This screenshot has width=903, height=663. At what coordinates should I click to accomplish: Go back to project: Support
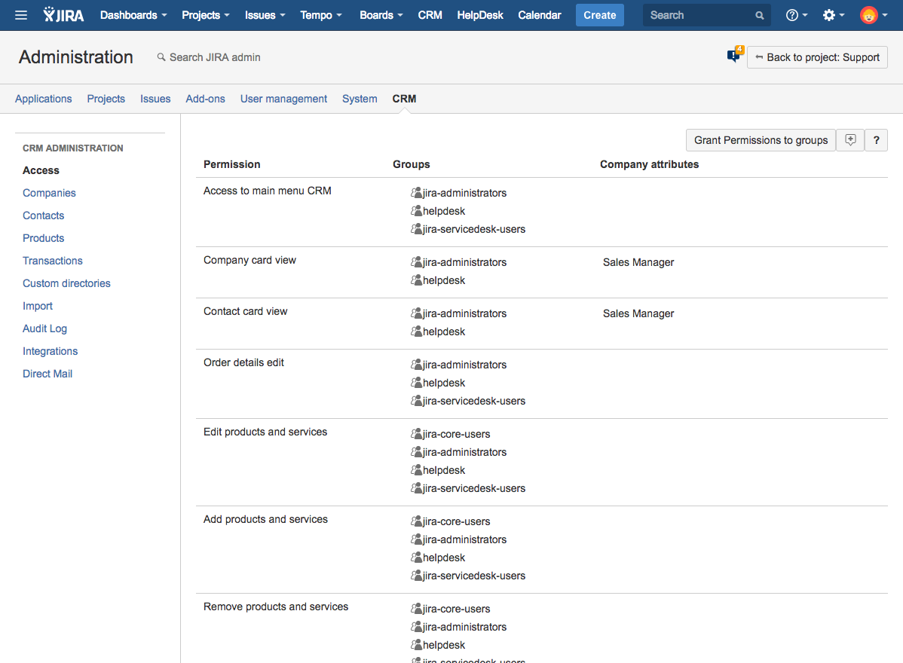(x=817, y=57)
